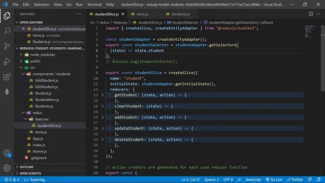Open the File menu

(15, 5)
